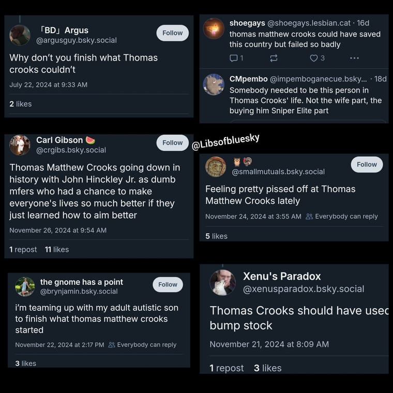View the 1 repost on Xenu's Paradox post
Viewport: 393px width, 393px height.
coord(226,368)
